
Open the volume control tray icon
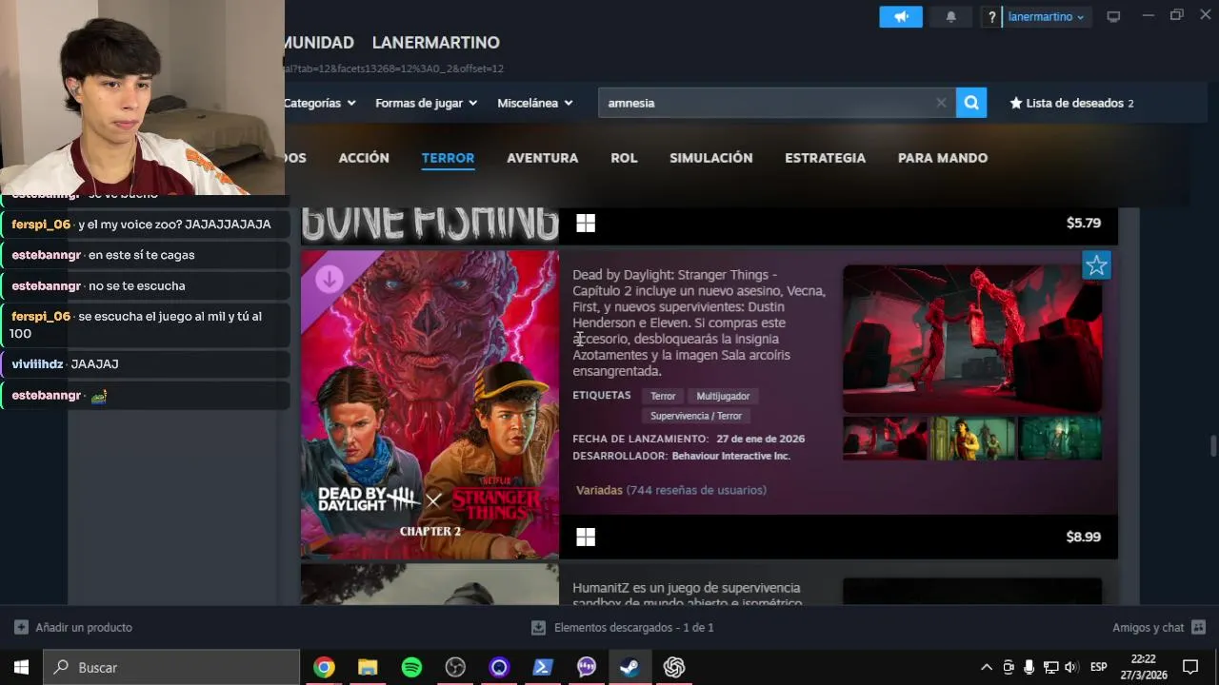click(x=1071, y=667)
